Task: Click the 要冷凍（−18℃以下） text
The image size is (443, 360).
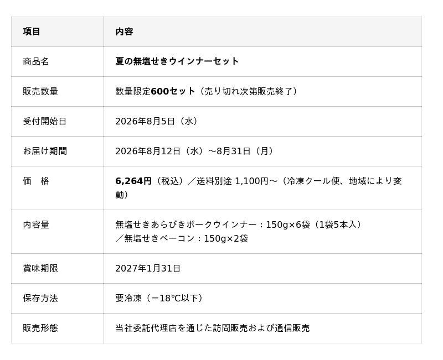Action: [159, 298]
